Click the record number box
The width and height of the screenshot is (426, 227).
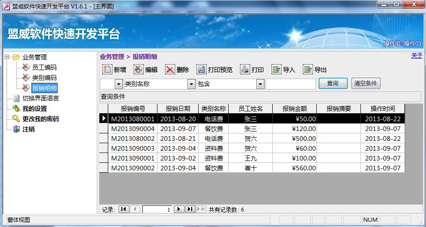[x=157, y=209]
